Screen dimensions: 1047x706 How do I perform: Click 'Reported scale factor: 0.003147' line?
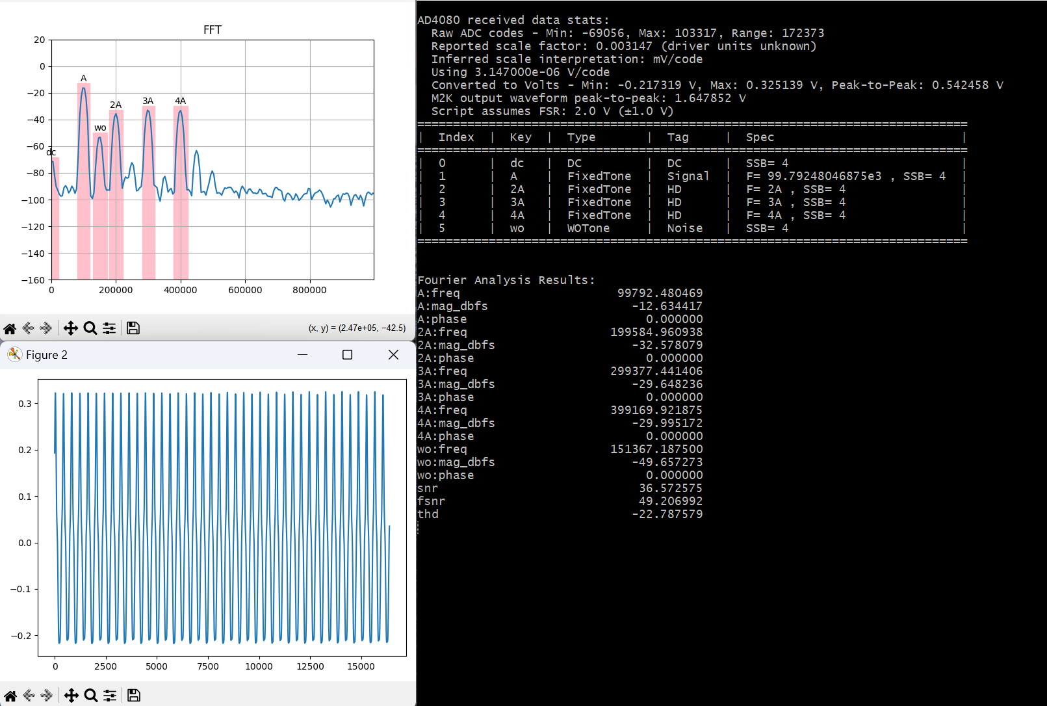point(624,46)
